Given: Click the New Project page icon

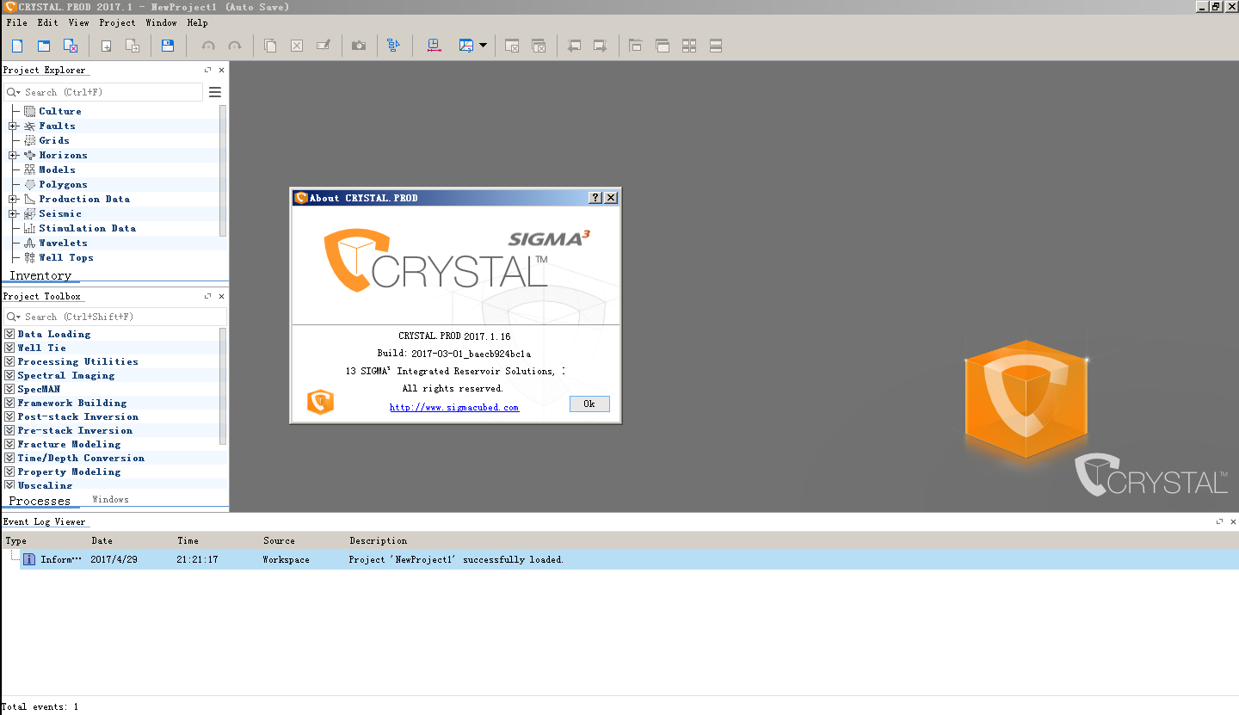Looking at the screenshot, I should tap(17, 46).
